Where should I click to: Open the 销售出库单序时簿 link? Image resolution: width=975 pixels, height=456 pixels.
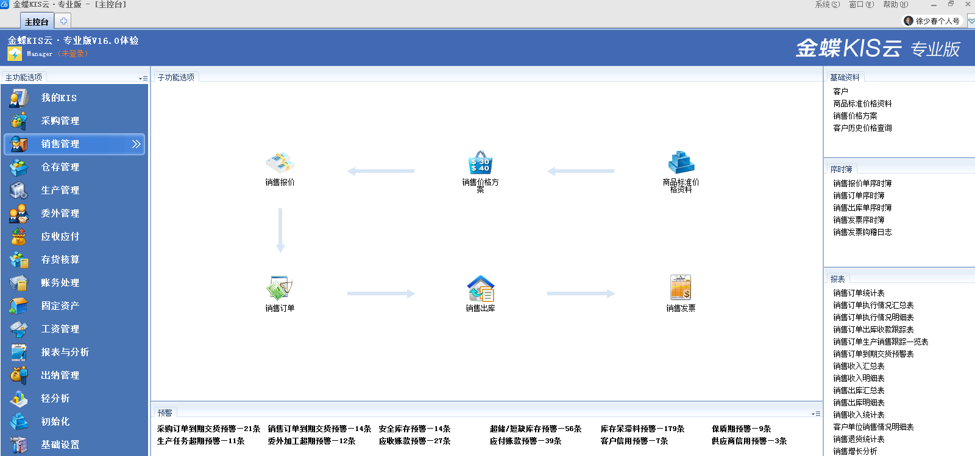coord(862,208)
